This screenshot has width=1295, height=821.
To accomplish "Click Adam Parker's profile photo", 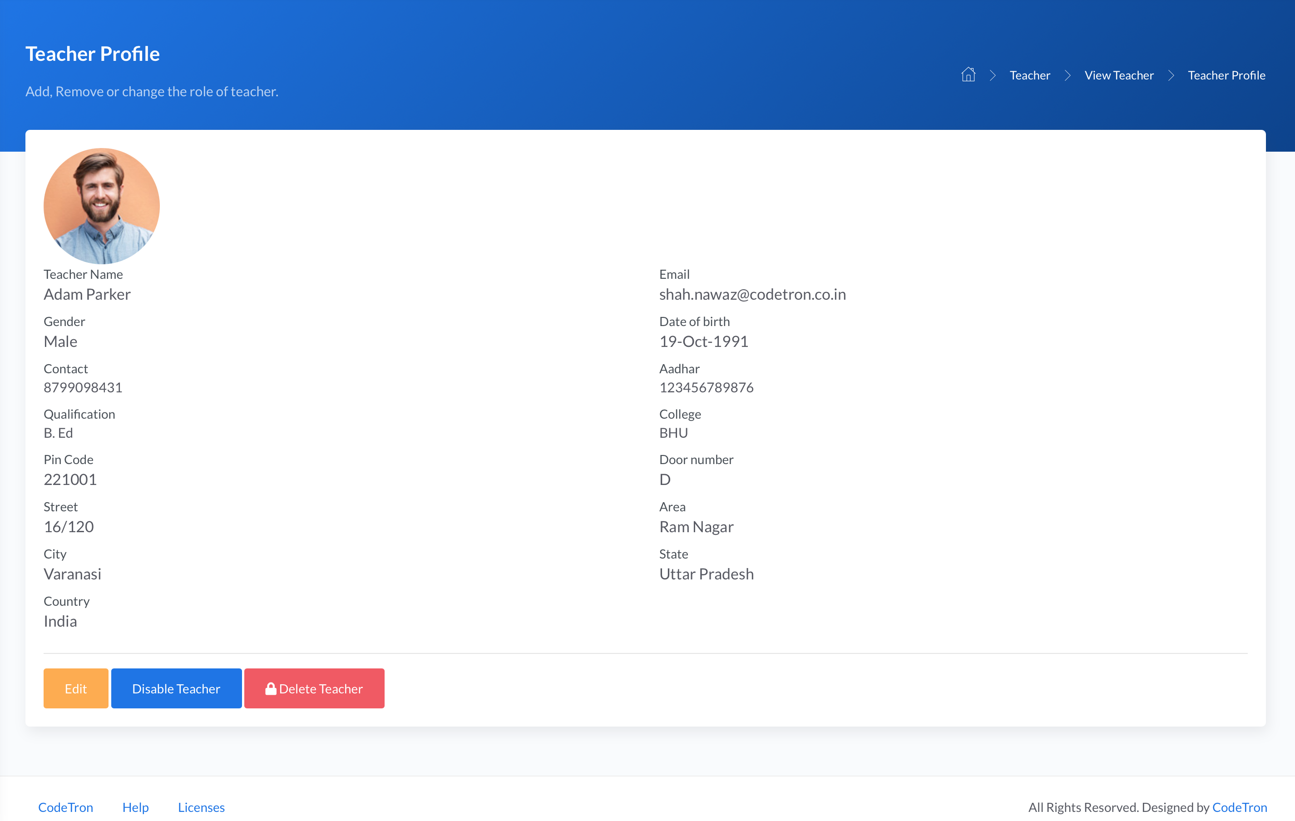I will click(x=102, y=206).
